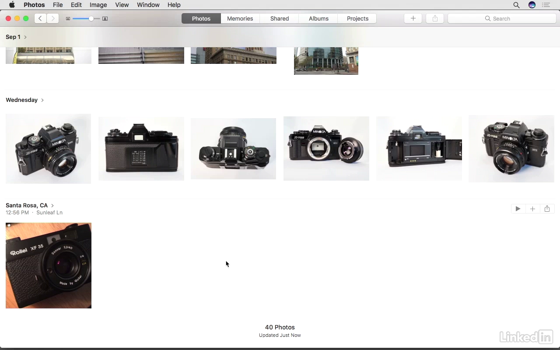Switch to the Projects tab
This screenshot has height=350, width=560.
pyautogui.click(x=357, y=18)
